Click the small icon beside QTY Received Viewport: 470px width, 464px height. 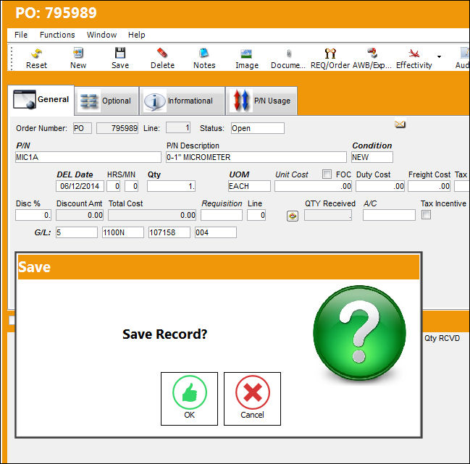293,216
